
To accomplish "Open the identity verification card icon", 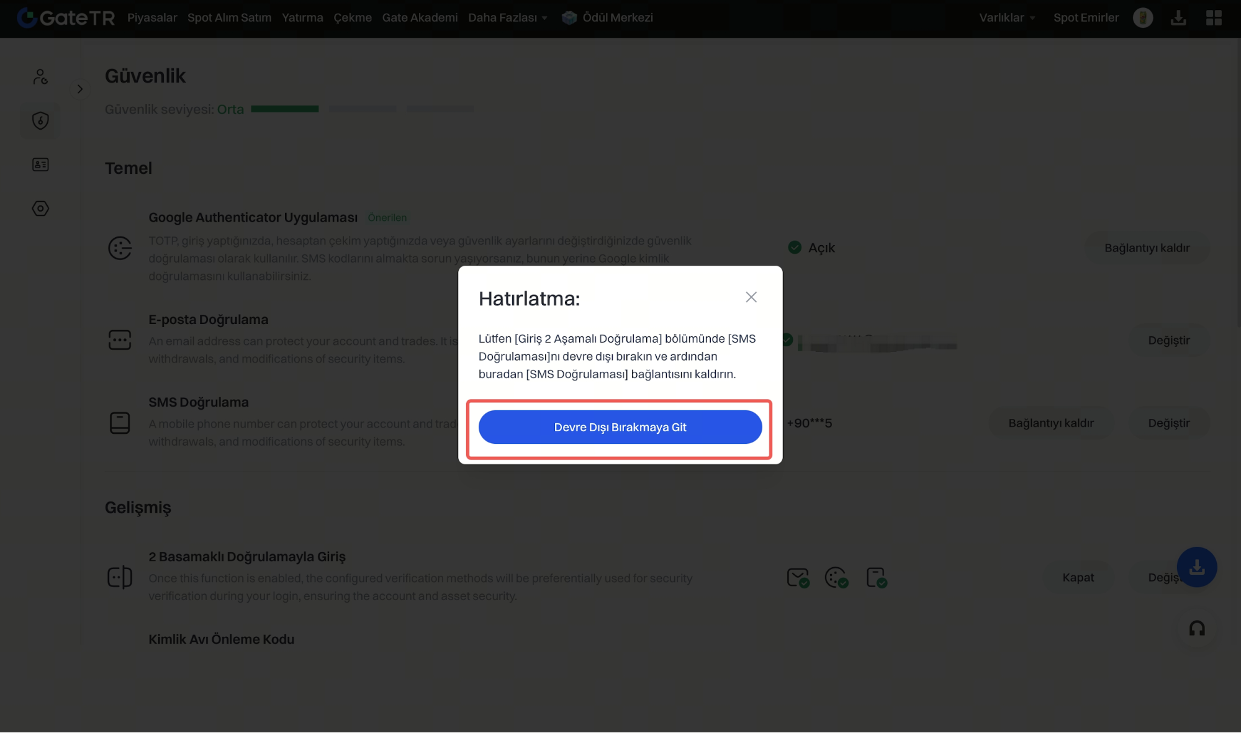I will click(40, 164).
